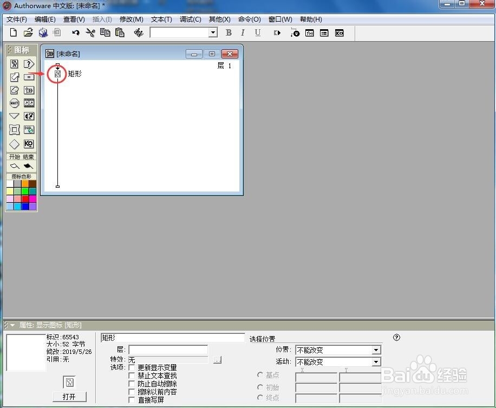Enable 直接写屏 checkbox
Viewport: 496px width, 408px height.
tap(132, 400)
